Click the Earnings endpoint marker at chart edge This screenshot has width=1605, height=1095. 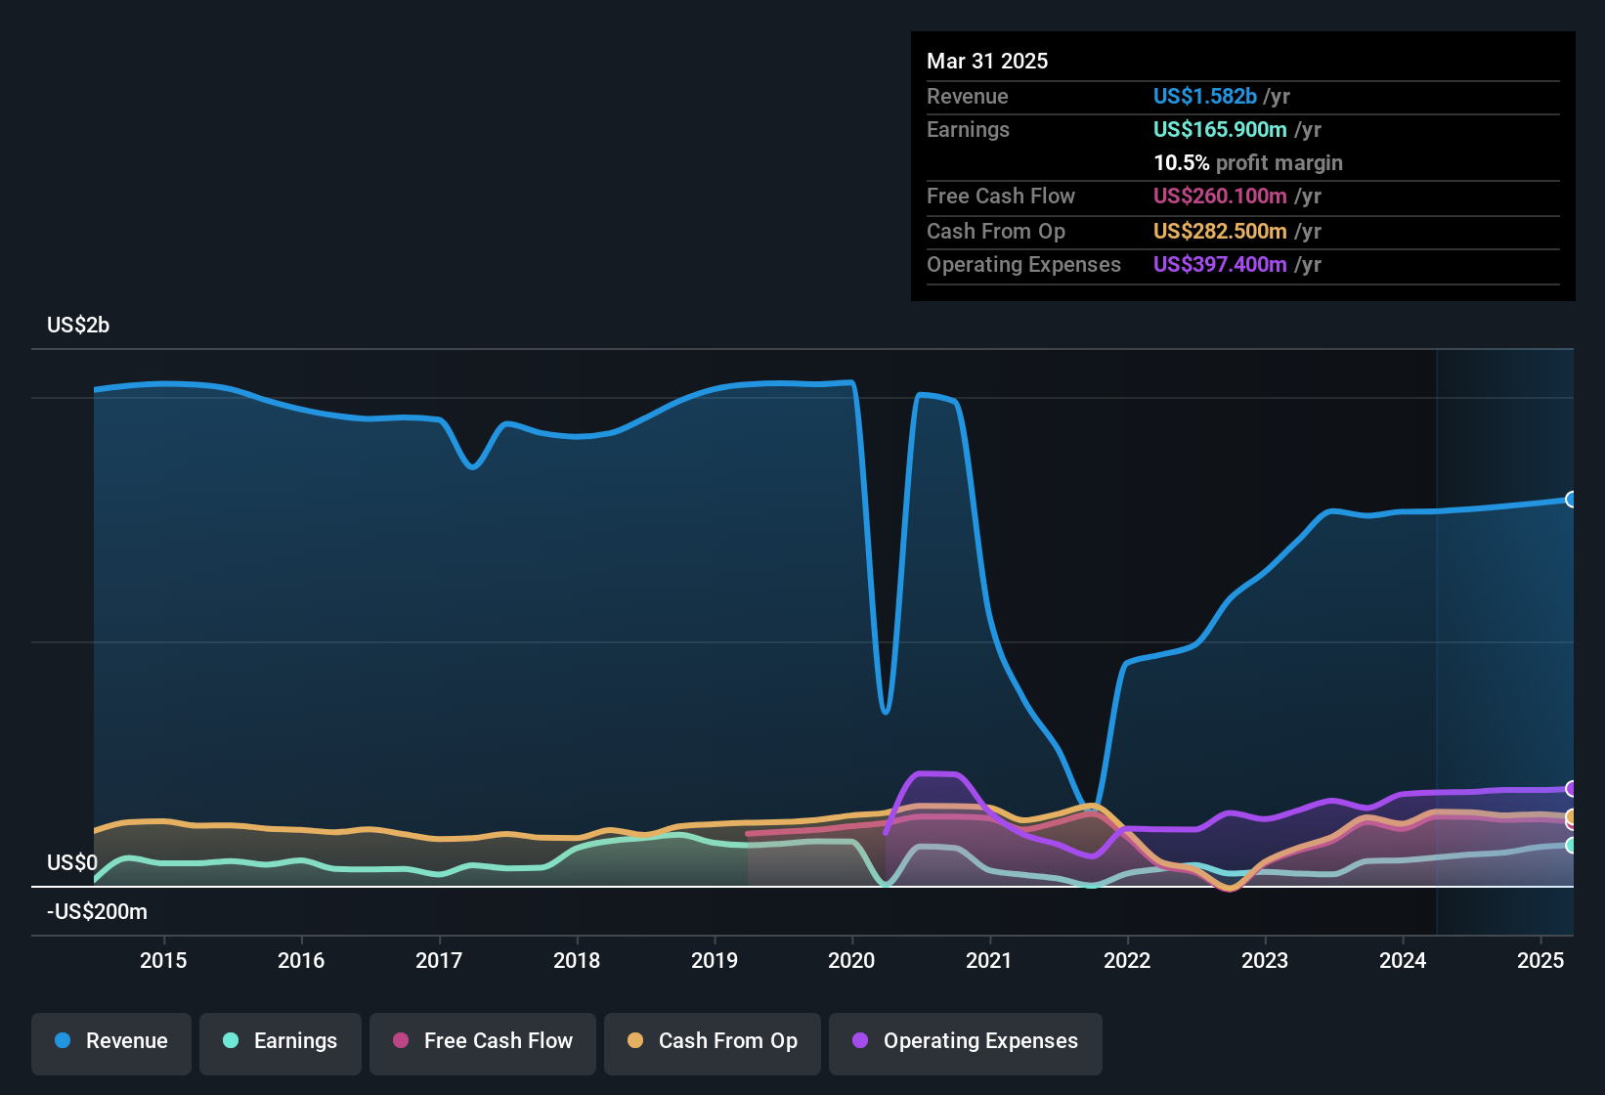pyautogui.click(x=1572, y=847)
